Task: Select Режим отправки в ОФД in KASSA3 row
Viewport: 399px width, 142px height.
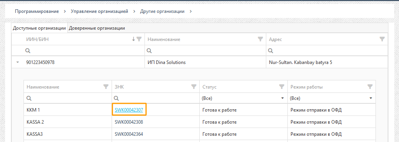Action: (x=316, y=134)
